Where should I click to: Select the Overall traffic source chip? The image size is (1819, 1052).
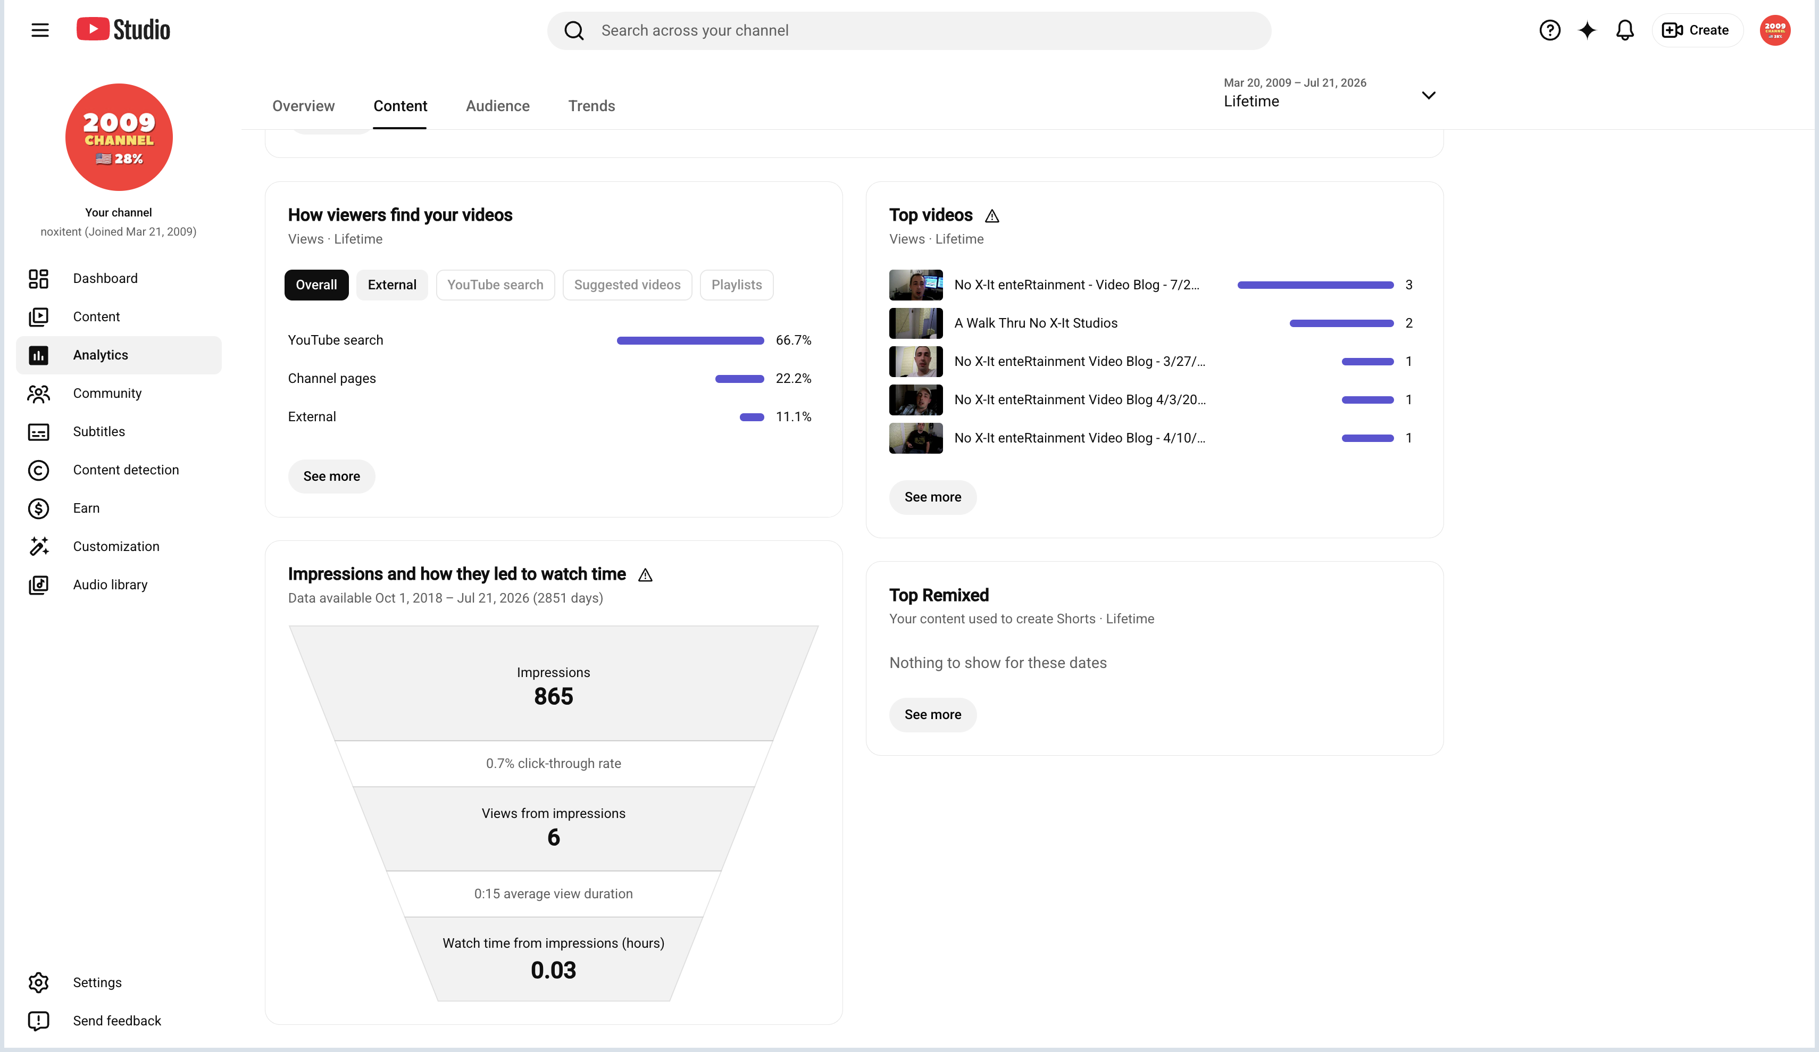tap(316, 285)
